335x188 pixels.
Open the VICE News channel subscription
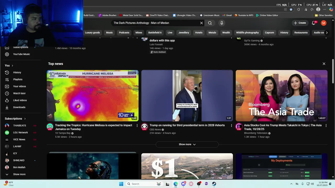click(19, 139)
